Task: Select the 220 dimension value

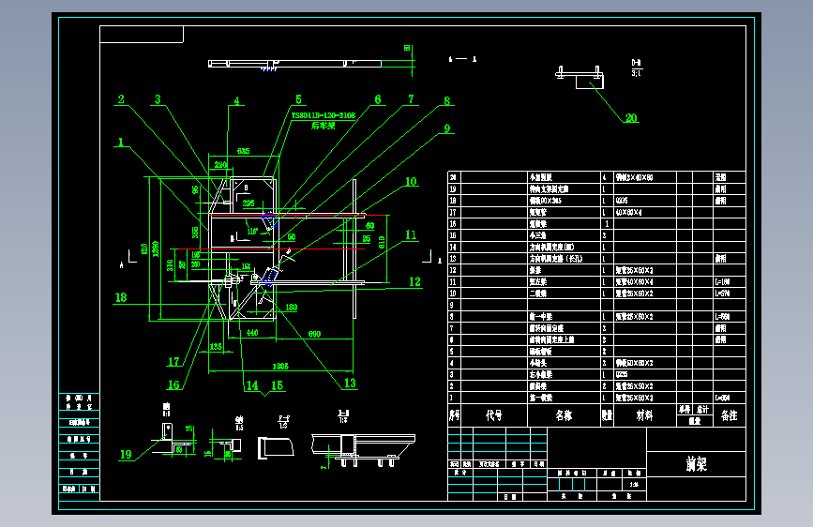Action: point(221,165)
